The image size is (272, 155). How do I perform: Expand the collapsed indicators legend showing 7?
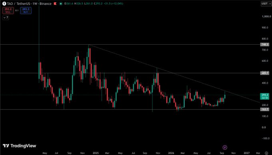click(6, 18)
